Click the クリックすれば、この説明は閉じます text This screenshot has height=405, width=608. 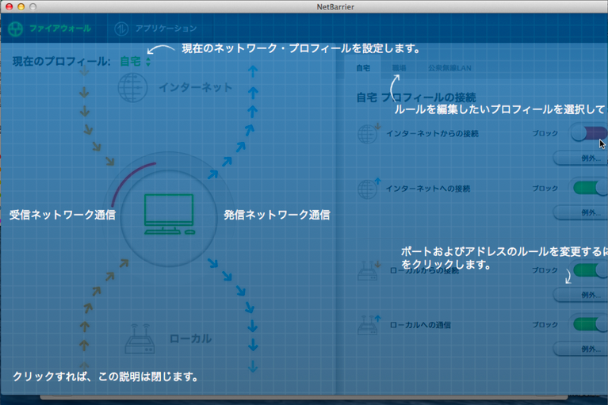point(105,376)
